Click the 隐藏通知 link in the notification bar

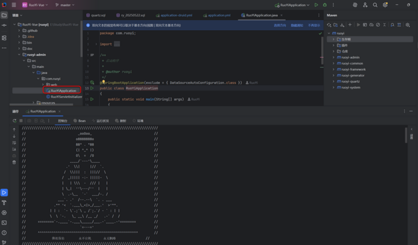coord(297,25)
